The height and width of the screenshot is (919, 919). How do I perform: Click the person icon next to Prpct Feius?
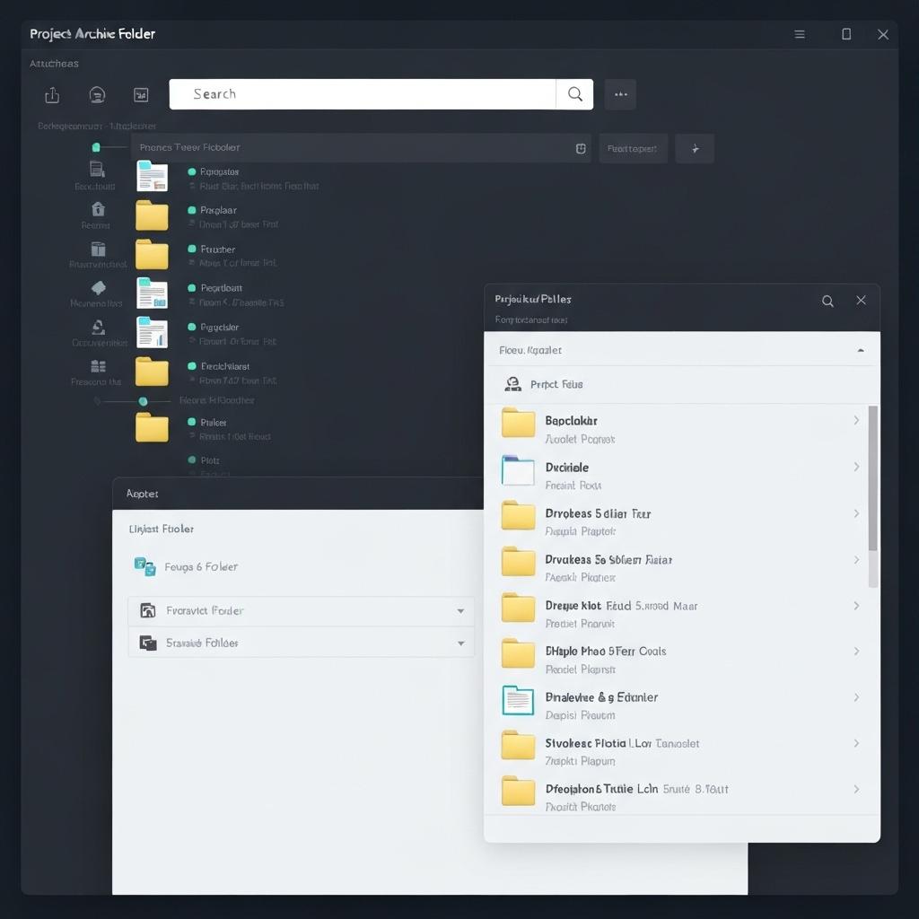point(513,384)
